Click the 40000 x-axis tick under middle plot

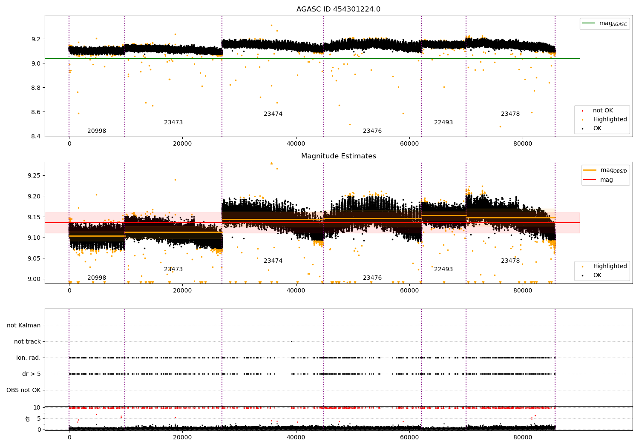(296, 291)
